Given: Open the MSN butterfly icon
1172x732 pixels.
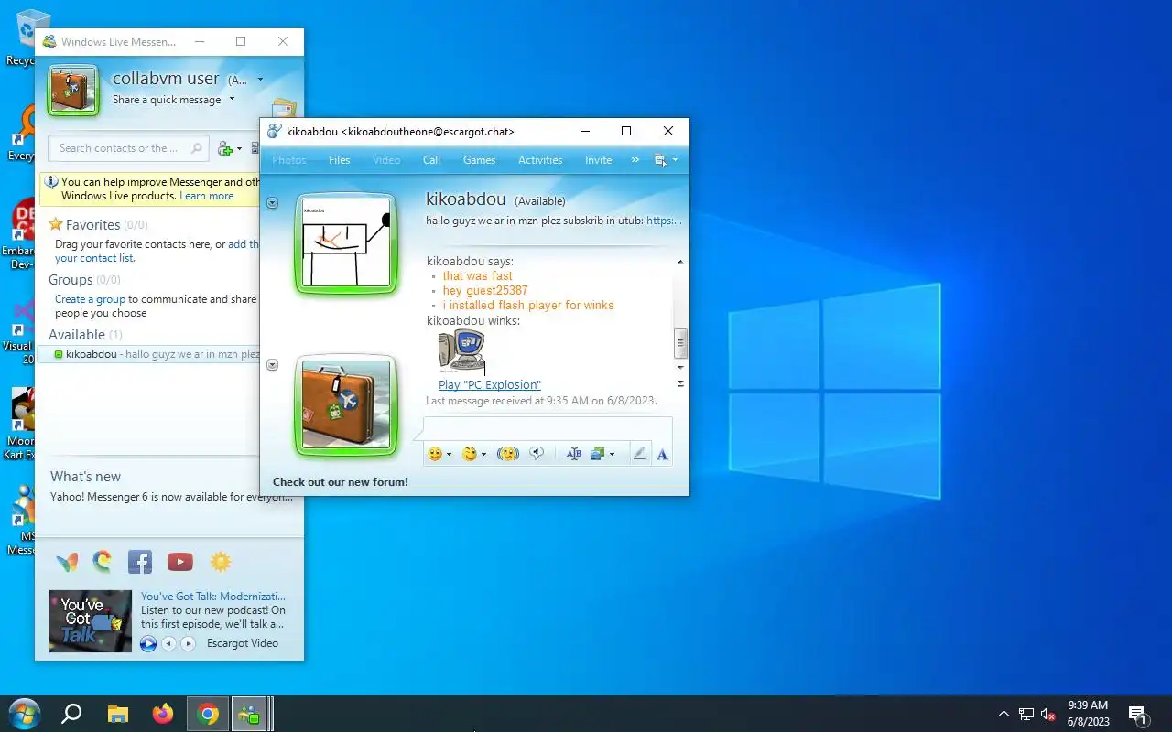Looking at the screenshot, I should (x=67, y=562).
